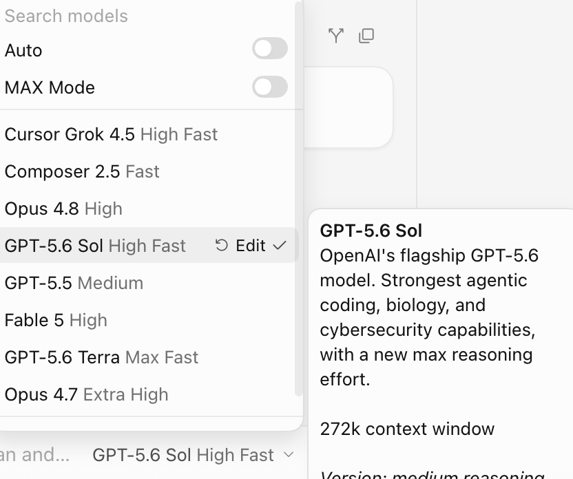This screenshot has width=573, height=479.
Task: Select GPT-5.5 Medium model
Action: [148, 284]
